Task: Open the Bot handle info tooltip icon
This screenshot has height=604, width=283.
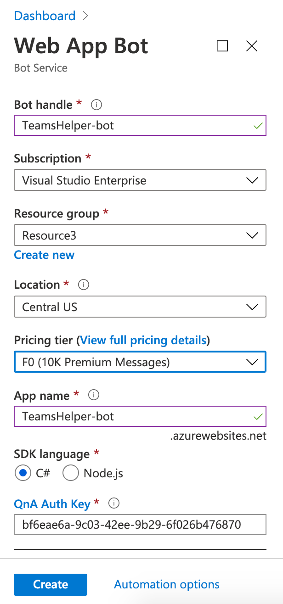Action: tap(96, 105)
